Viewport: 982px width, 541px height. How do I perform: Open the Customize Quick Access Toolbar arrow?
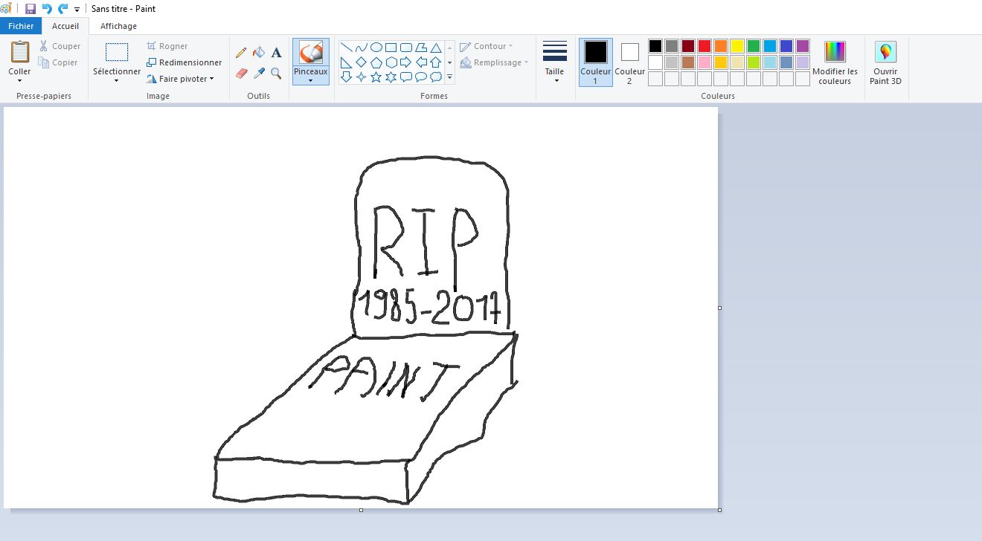pyautogui.click(x=77, y=10)
